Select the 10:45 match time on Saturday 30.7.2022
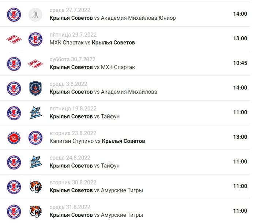256x224 pixels. point(240,63)
